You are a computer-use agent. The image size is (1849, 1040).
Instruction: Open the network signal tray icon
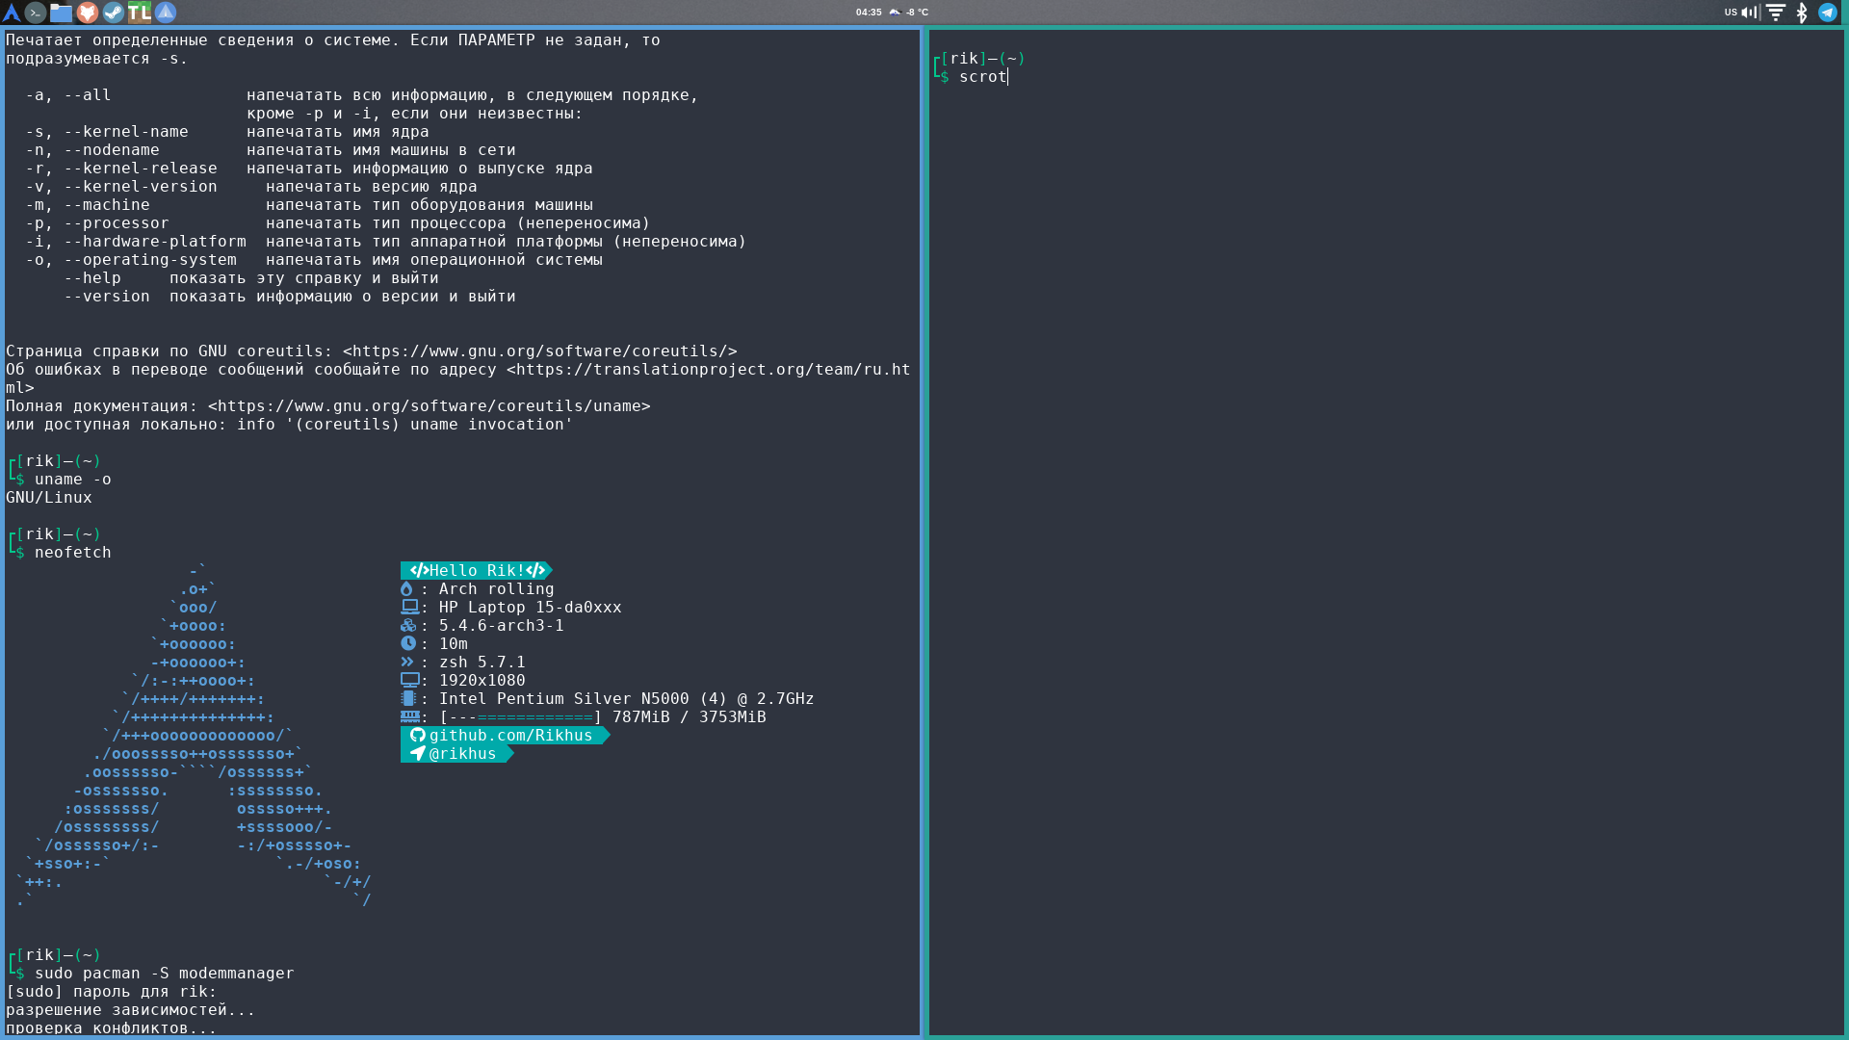(1776, 13)
